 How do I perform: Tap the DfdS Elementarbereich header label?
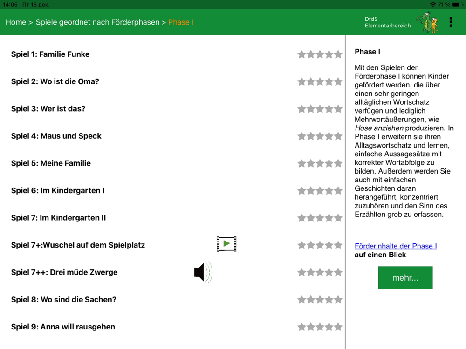(388, 22)
